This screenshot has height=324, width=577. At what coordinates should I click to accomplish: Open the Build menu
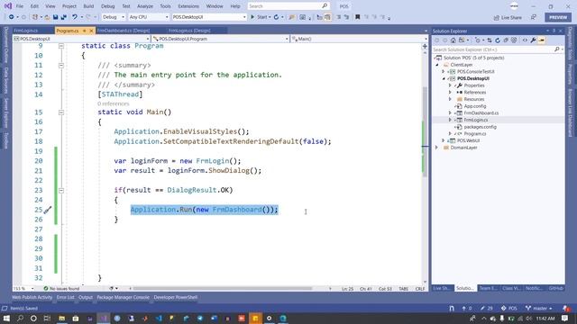[x=88, y=6]
